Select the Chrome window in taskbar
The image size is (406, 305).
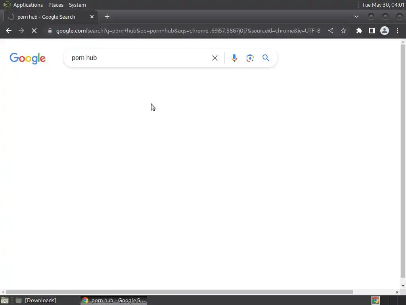tap(114, 300)
